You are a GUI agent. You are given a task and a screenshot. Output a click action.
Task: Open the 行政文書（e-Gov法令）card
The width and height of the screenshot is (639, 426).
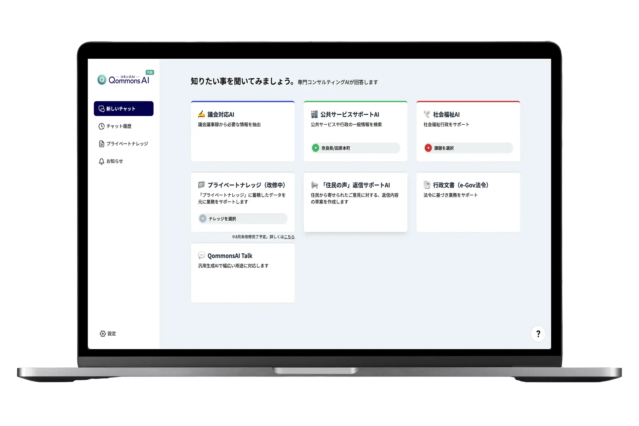(468, 202)
